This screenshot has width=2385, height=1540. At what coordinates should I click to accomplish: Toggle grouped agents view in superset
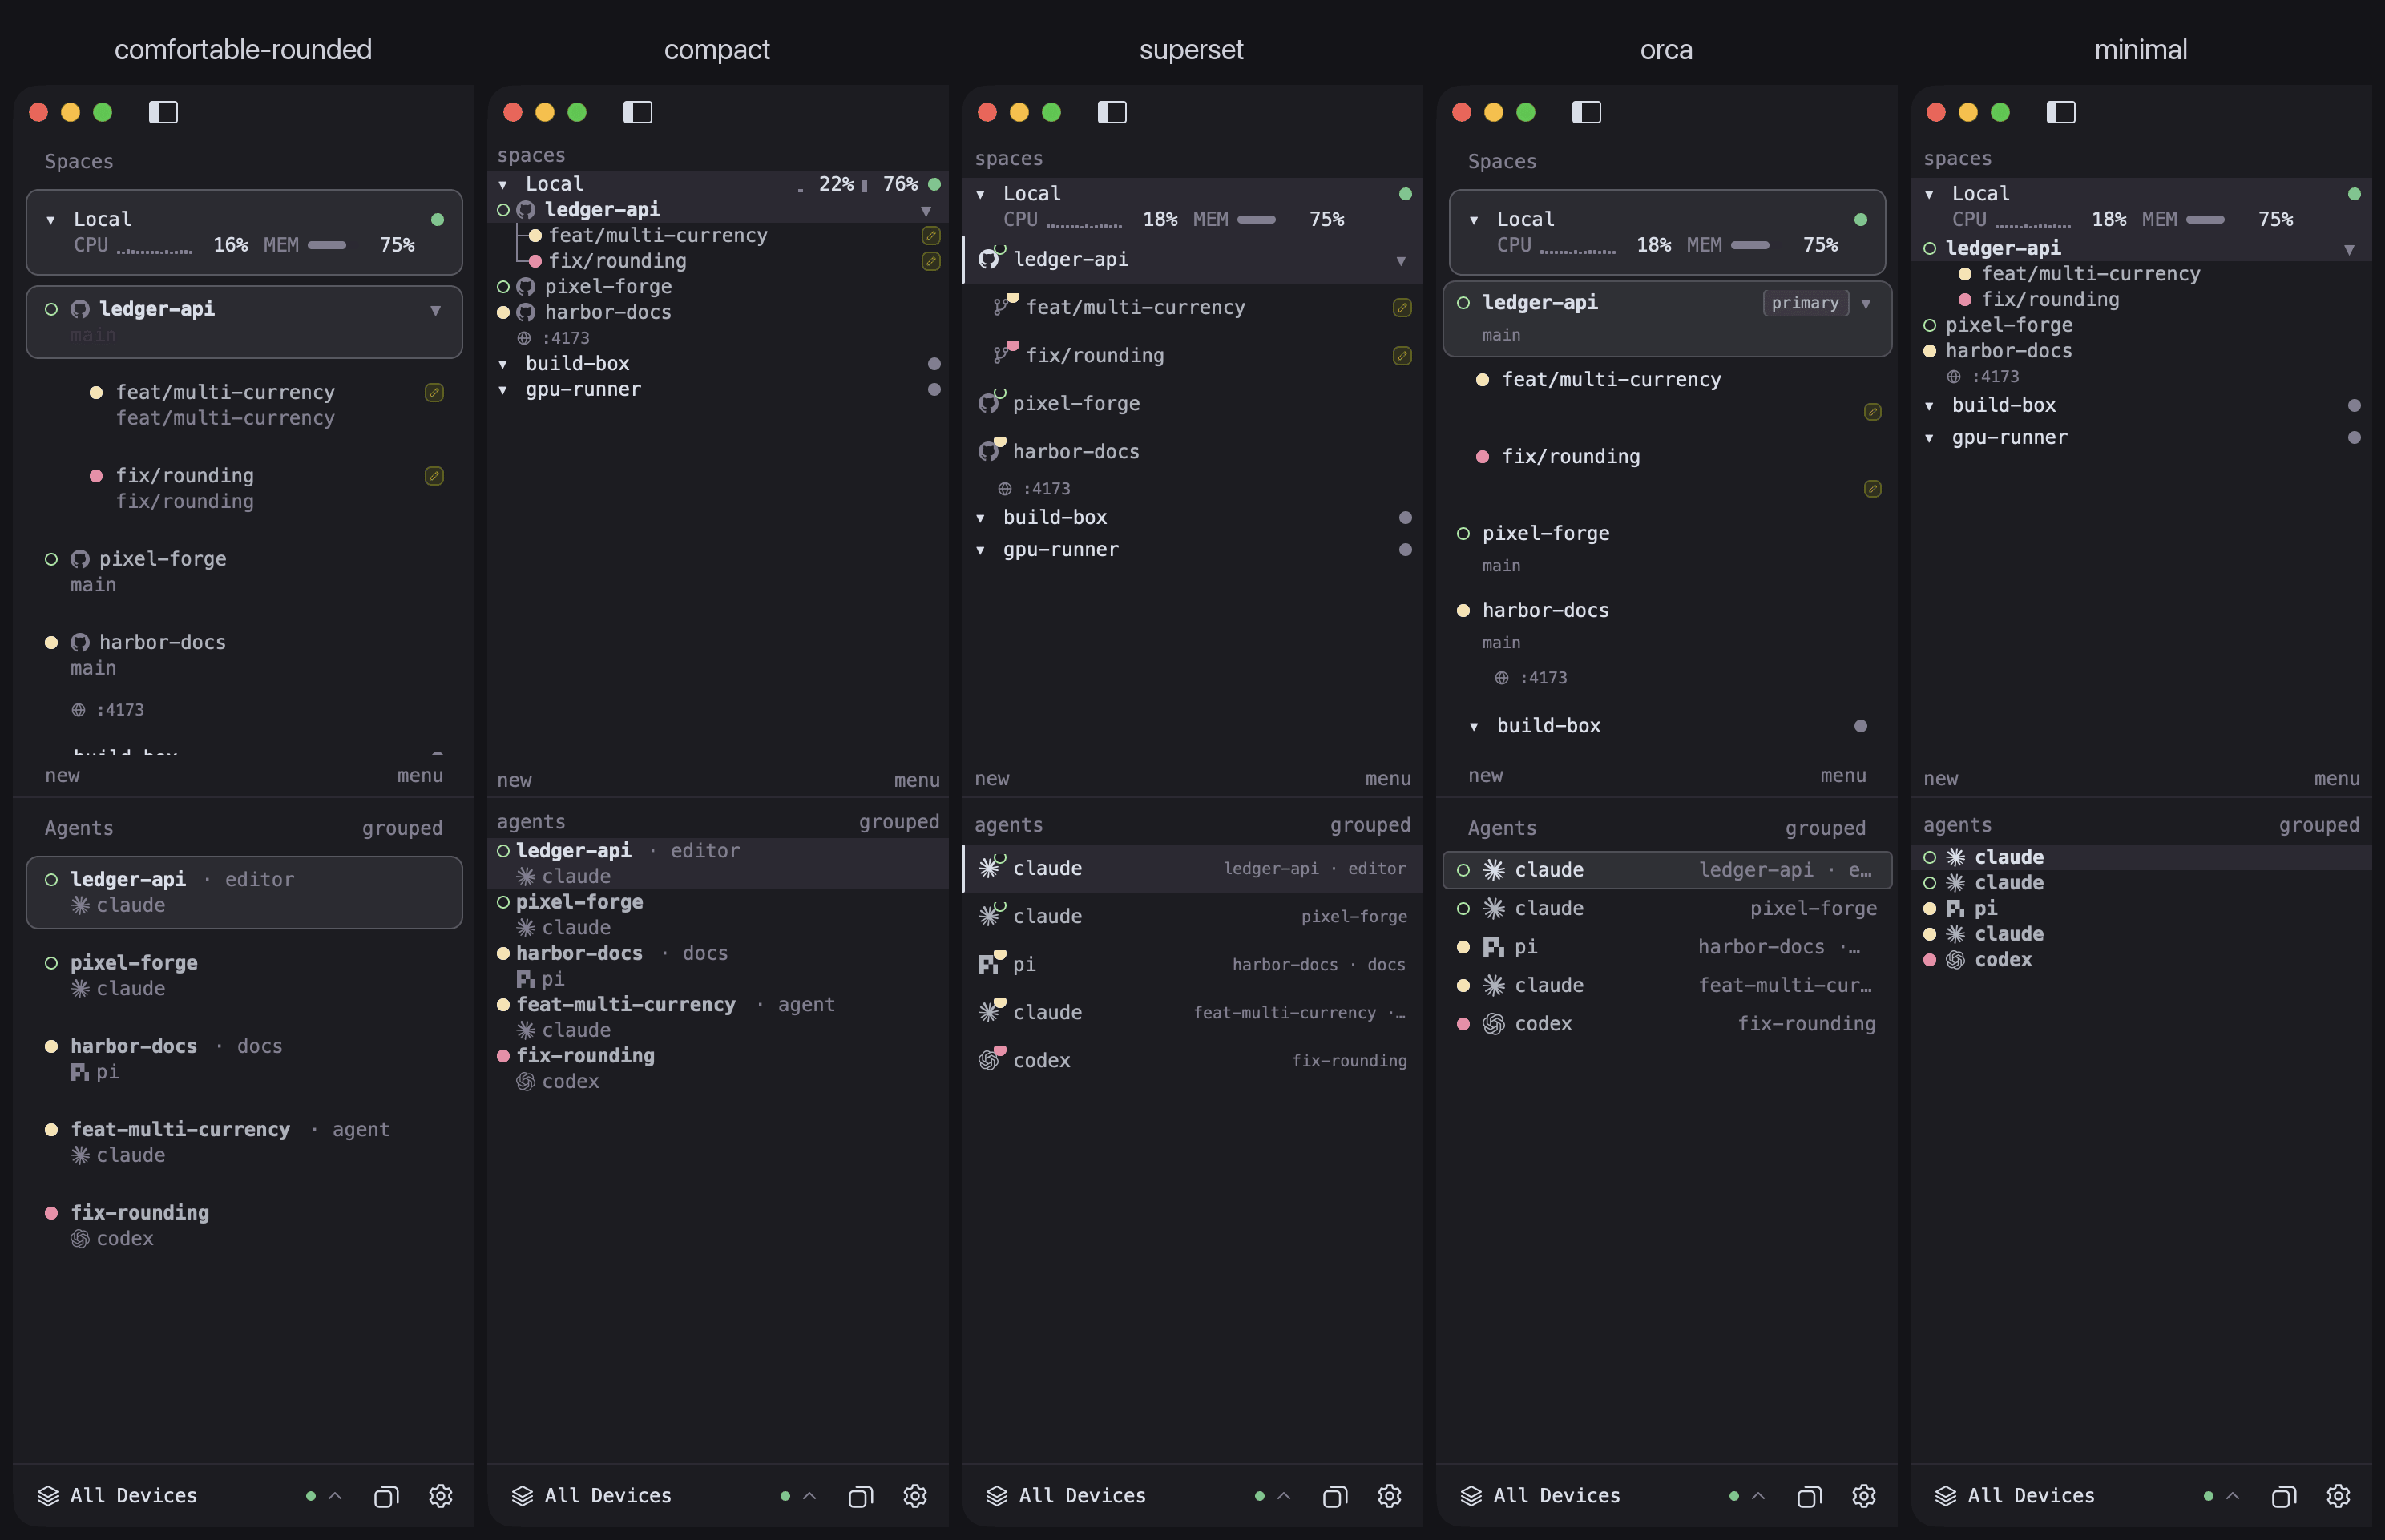coord(1370,825)
